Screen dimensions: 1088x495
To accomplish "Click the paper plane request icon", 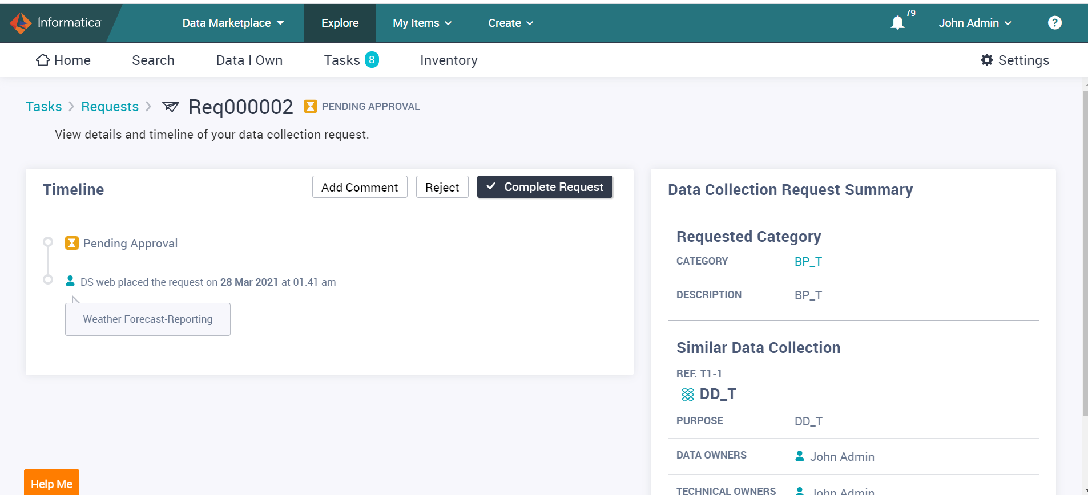I will (171, 106).
